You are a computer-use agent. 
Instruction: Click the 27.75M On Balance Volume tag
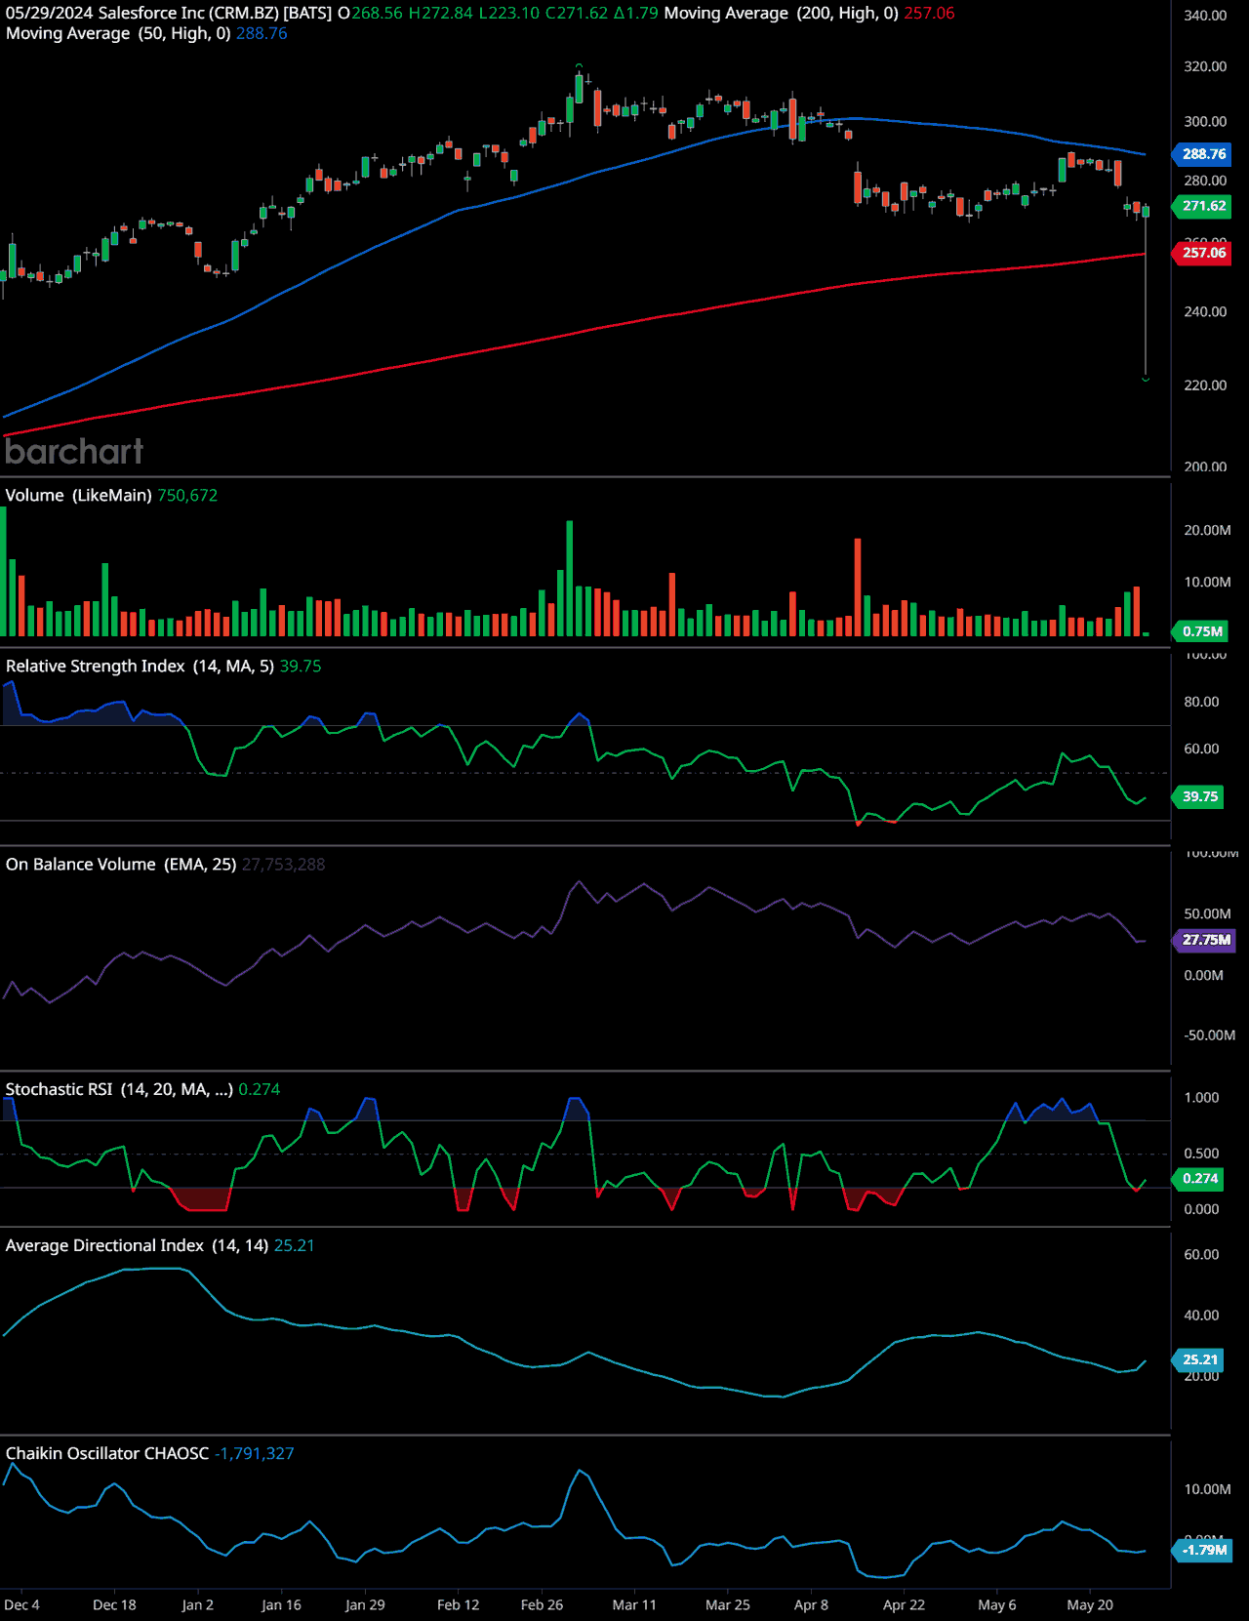[x=1205, y=940]
